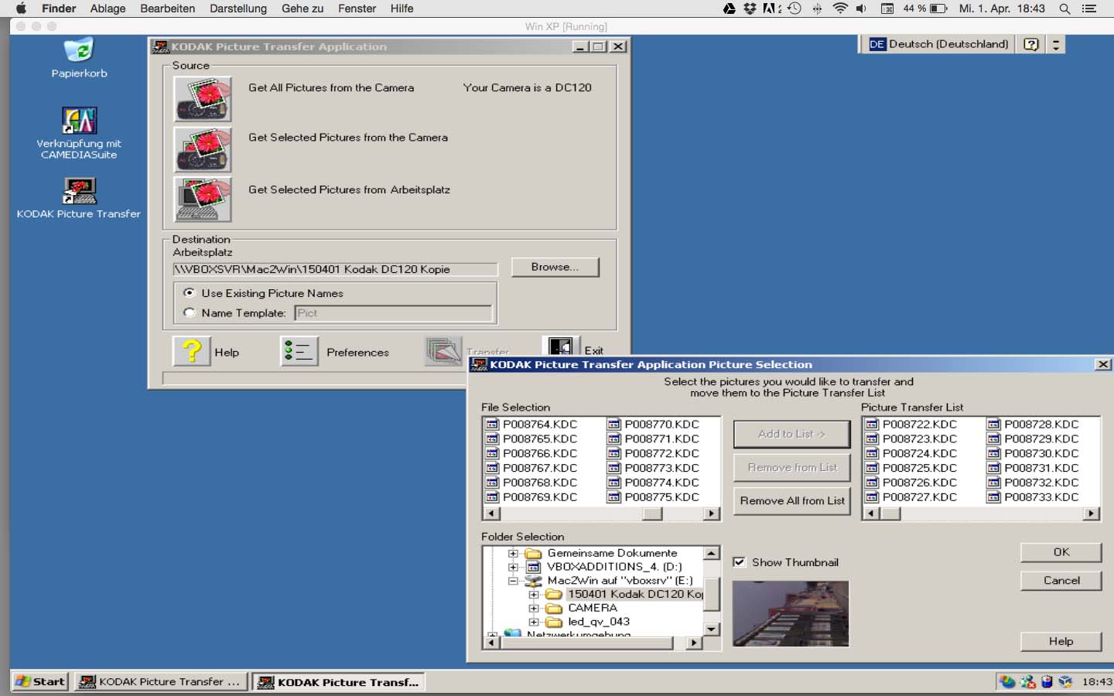This screenshot has width=1114, height=696.
Task: Choose the Name Template radio button
Action: pyautogui.click(x=190, y=312)
